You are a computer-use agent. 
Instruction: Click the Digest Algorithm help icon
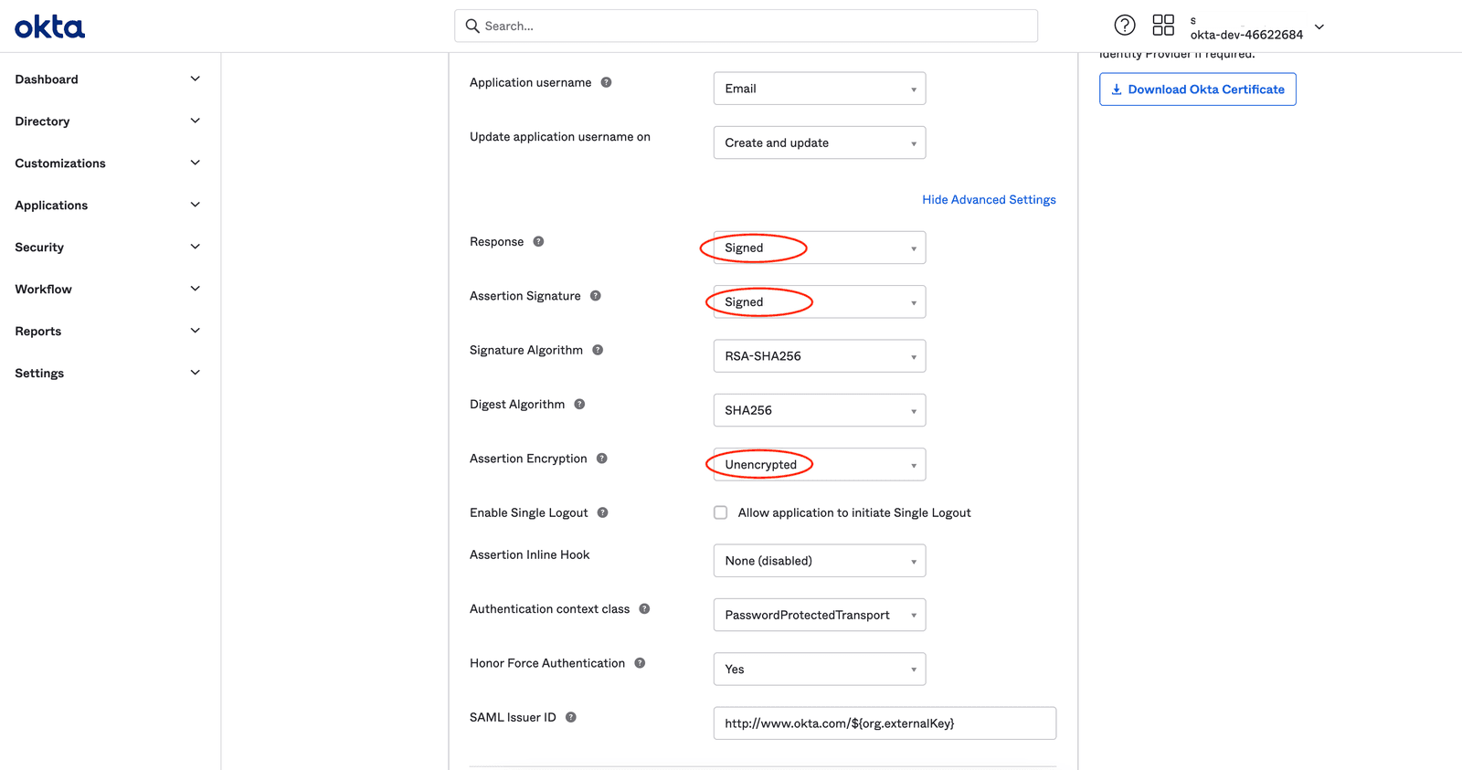coord(579,403)
